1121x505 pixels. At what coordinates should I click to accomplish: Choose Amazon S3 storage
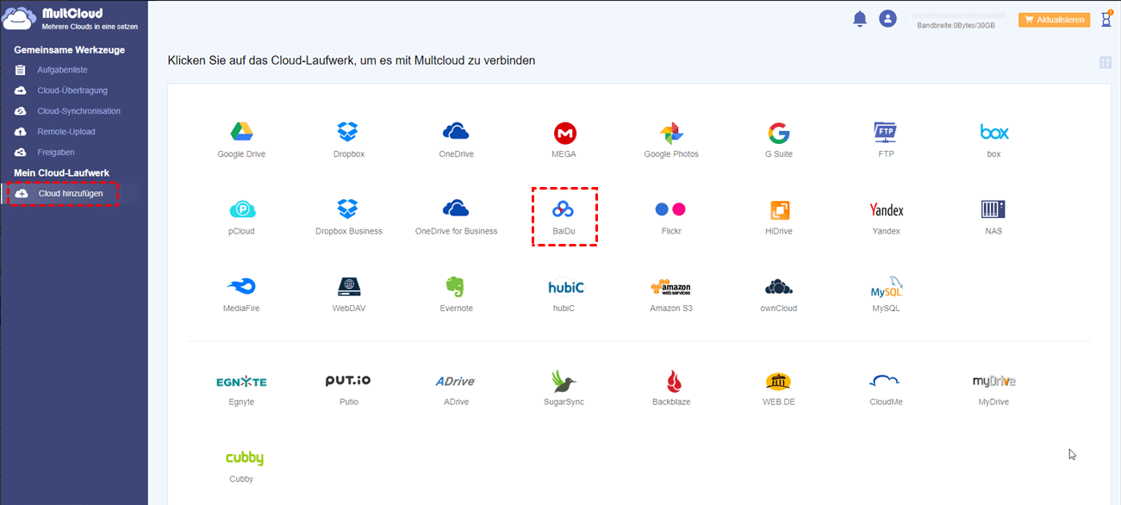coord(671,287)
